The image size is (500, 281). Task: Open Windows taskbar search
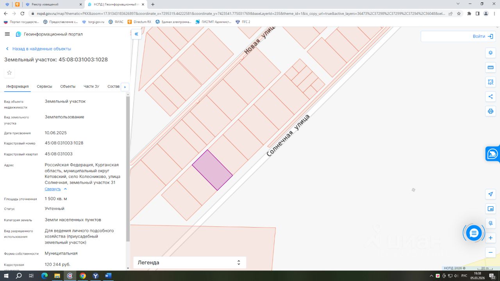click(x=19, y=276)
